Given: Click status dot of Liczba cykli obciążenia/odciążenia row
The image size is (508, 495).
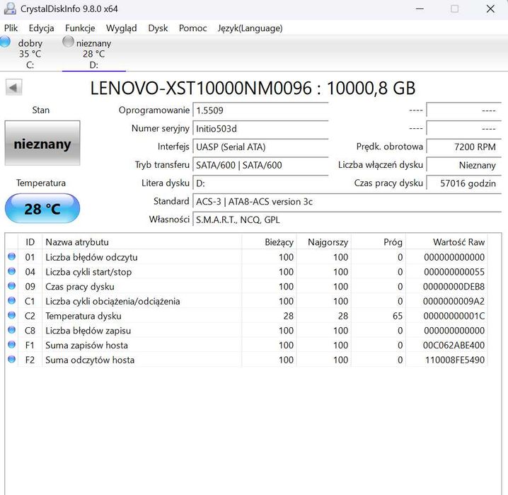Looking at the screenshot, I should click(11, 300).
